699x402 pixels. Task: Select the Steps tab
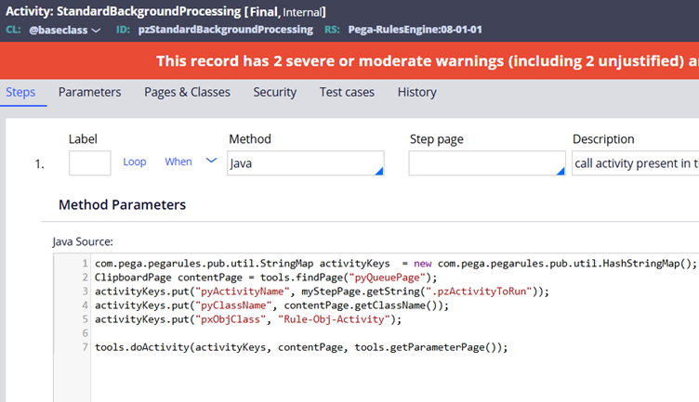pyautogui.click(x=22, y=92)
